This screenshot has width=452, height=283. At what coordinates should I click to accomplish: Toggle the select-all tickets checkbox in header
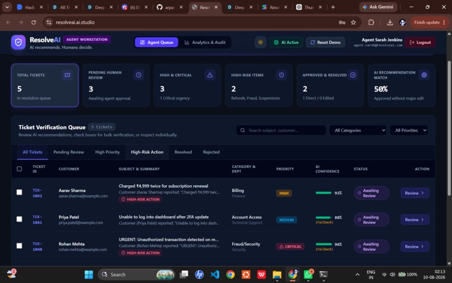click(19, 168)
